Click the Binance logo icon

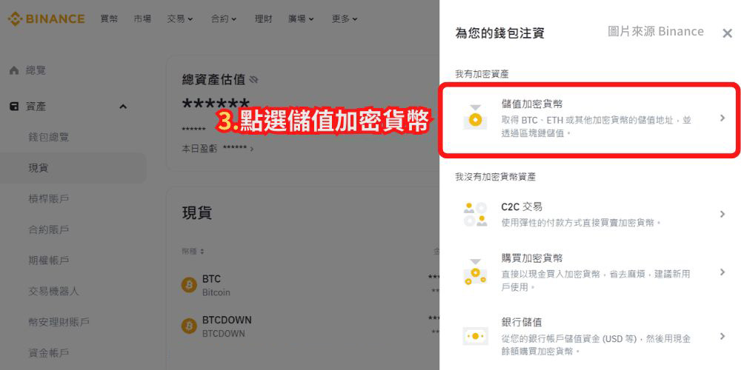(x=15, y=19)
